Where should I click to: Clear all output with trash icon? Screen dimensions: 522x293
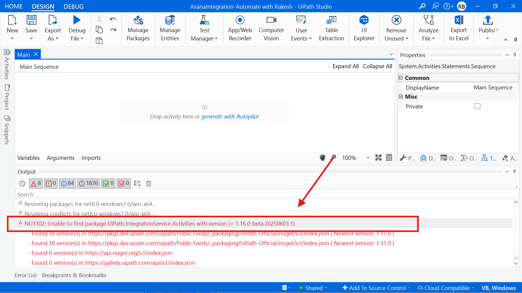149,184
